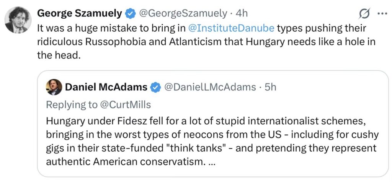Open the @GeorgeSzamuely handle link
This screenshot has width=392, height=182.
coord(183,14)
